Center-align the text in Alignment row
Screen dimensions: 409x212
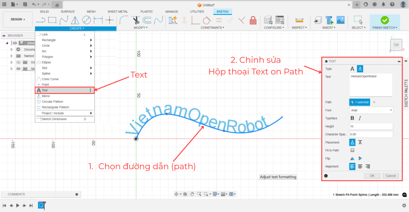pyautogui.click(x=360, y=166)
